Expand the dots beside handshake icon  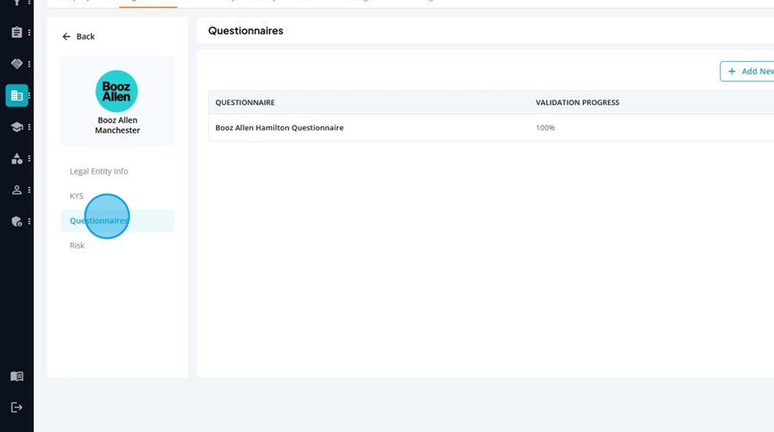tap(29, 64)
